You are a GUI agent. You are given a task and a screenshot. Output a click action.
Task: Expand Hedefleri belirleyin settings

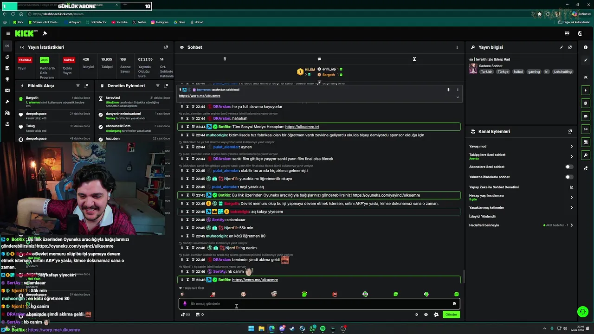(571, 225)
